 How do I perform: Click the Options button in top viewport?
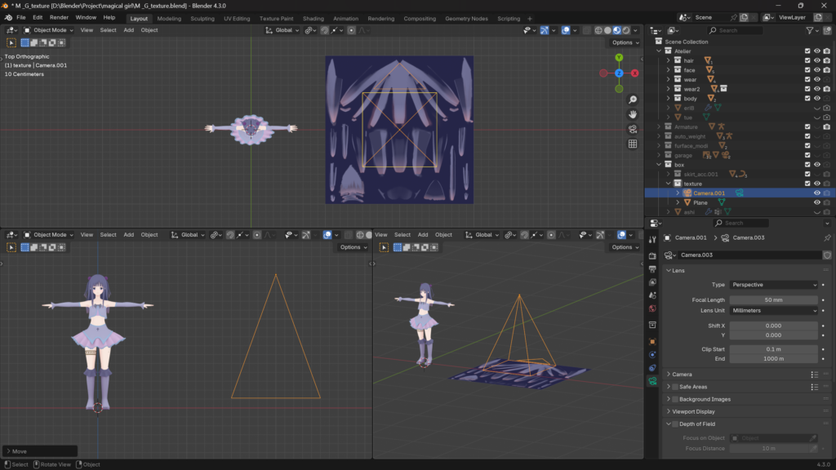tap(624, 42)
